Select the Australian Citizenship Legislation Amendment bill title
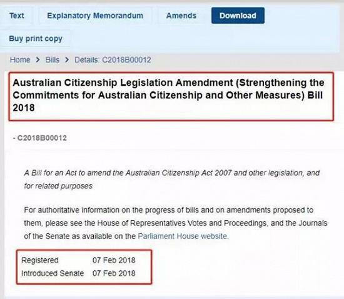Image resolution: width=344 pixels, height=299 pixels. tap(168, 95)
